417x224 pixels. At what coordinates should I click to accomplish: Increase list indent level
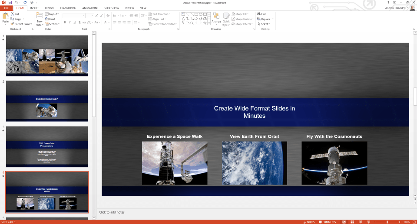[x=136, y=16]
